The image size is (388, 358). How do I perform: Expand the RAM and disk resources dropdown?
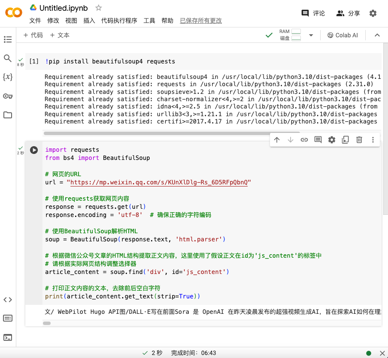[x=311, y=35]
